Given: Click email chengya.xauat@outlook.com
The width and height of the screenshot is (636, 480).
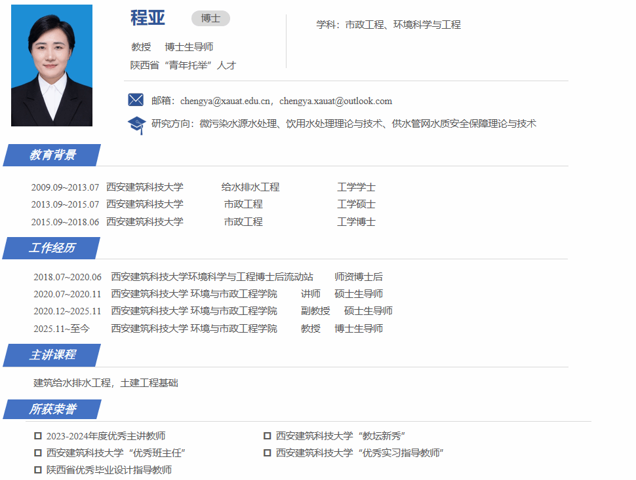Looking at the screenshot, I should click(336, 101).
